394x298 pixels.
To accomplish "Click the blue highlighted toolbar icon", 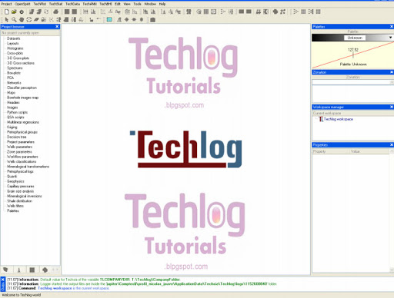I will (109, 20).
